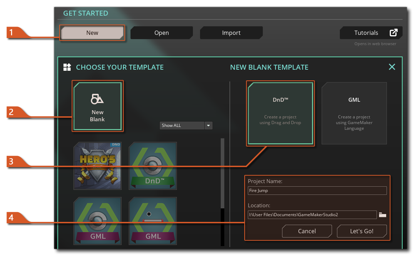Select the green DnD template thumbnail
414x256 pixels.
pos(153,166)
